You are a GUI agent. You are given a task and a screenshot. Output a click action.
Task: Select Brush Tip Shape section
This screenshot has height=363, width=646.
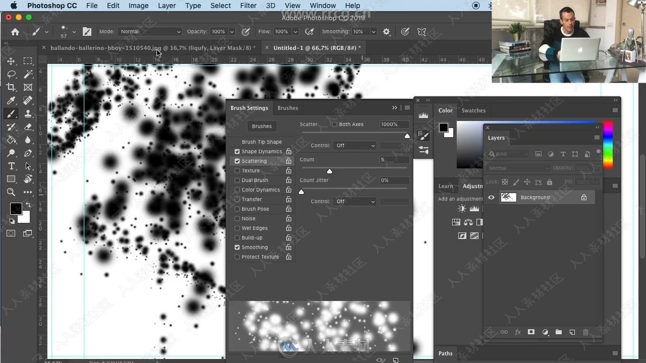pos(261,142)
